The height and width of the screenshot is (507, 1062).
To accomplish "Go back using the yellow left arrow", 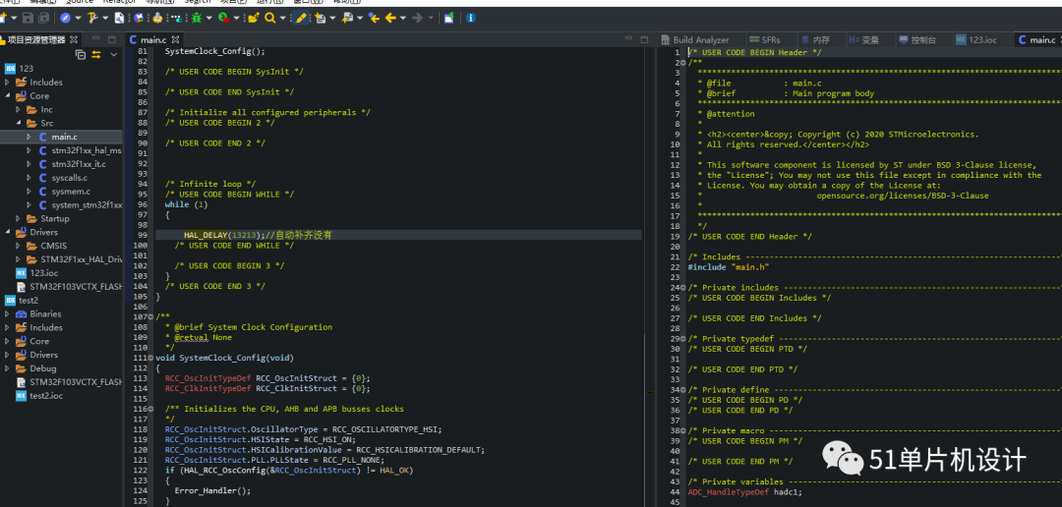I will click(x=390, y=19).
